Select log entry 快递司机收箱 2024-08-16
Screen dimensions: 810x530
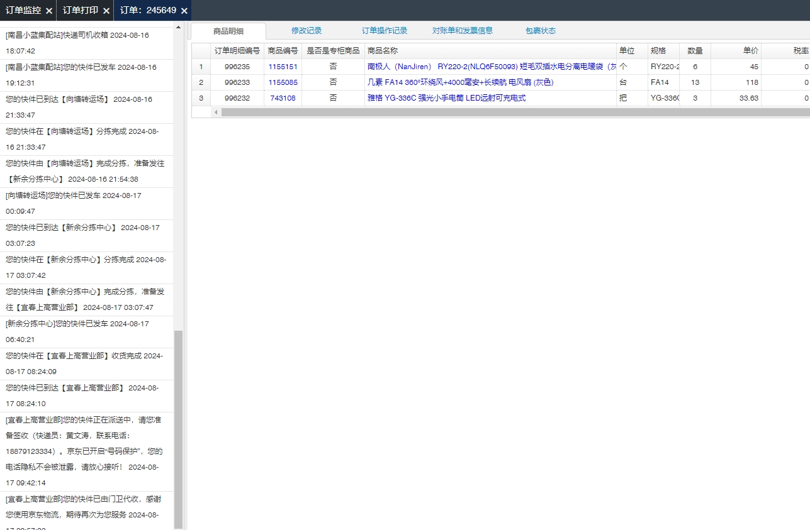pos(86,43)
